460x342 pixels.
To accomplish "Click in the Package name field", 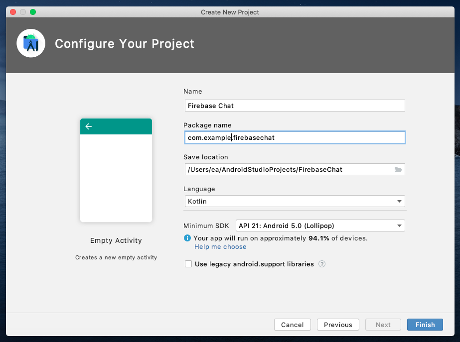I will (x=295, y=137).
